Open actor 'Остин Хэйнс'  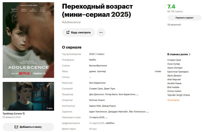[x=174, y=91]
